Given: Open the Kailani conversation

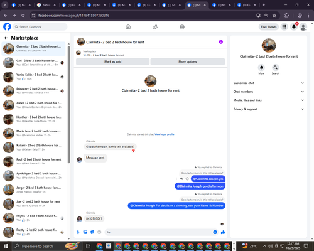Looking at the screenshot, I should 33,147.
